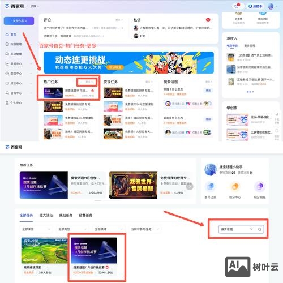The image size is (283, 283).
Task: Click the magnifier search icon
Action: 260,229
